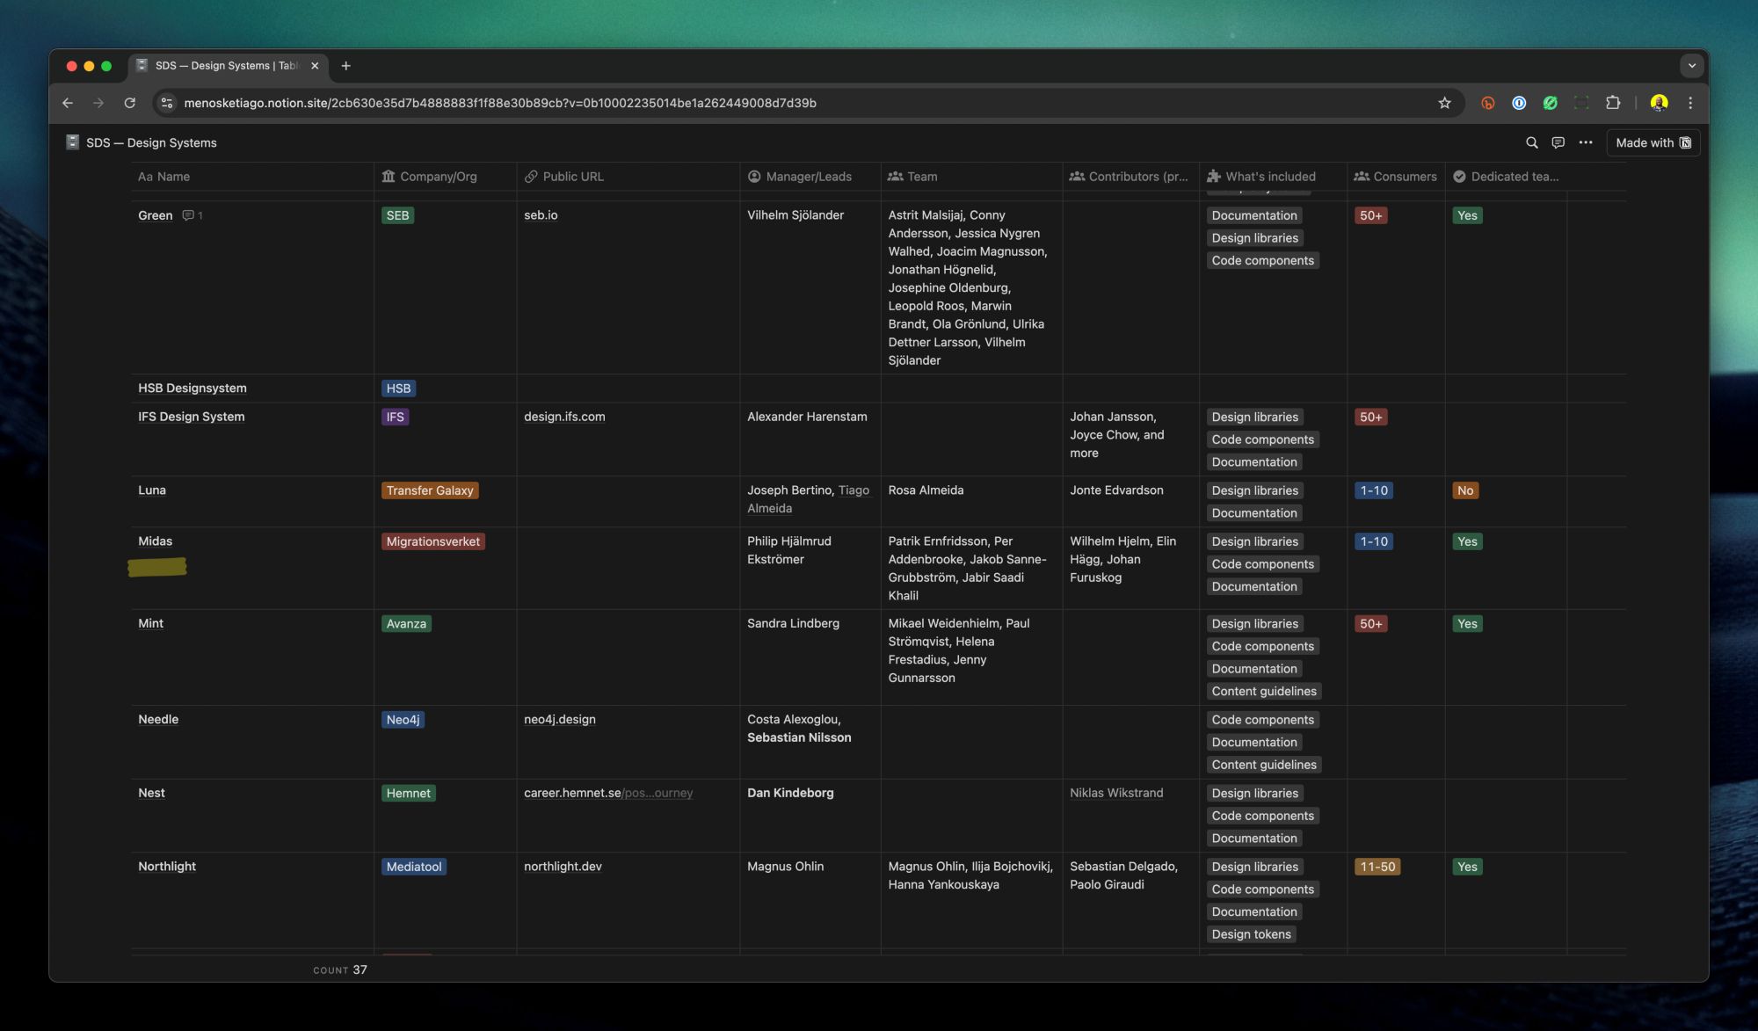The image size is (1758, 1031).
Task: Close the SDS Design Systems tab
Action: (x=315, y=66)
